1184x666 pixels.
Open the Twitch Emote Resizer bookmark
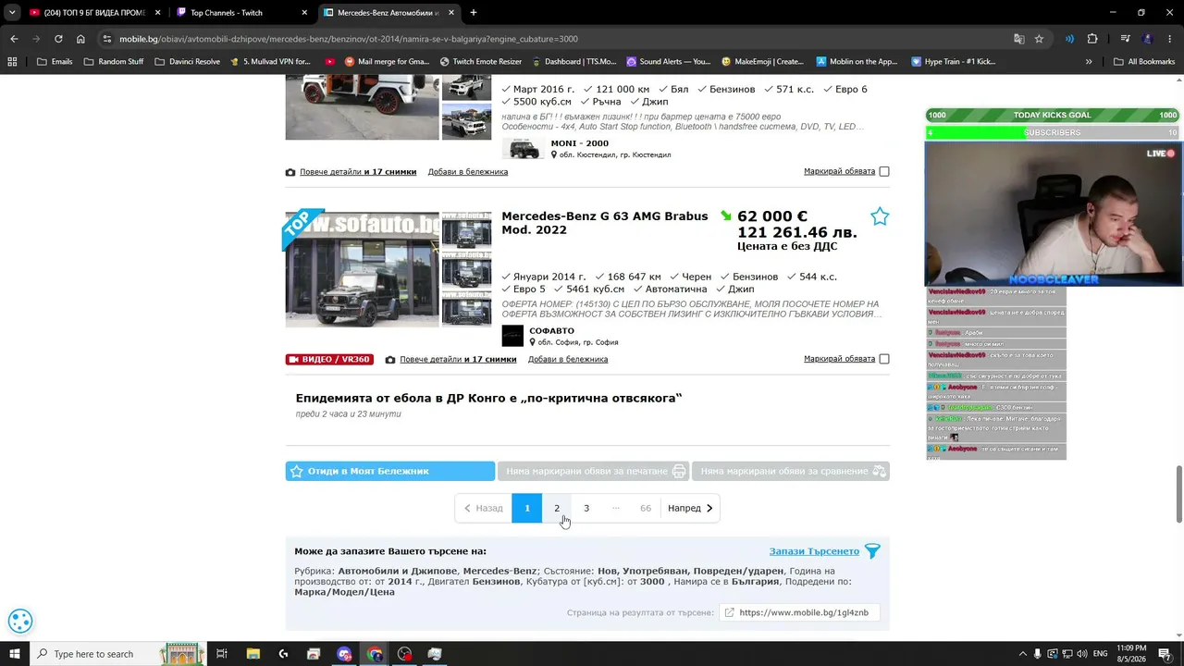(481, 62)
